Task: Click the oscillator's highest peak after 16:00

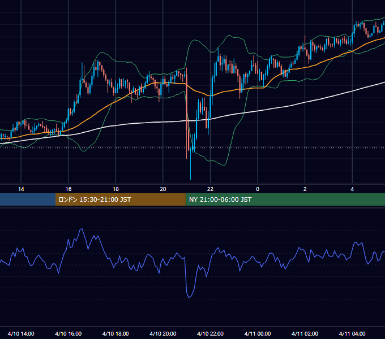Action: pyautogui.click(x=82, y=229)
